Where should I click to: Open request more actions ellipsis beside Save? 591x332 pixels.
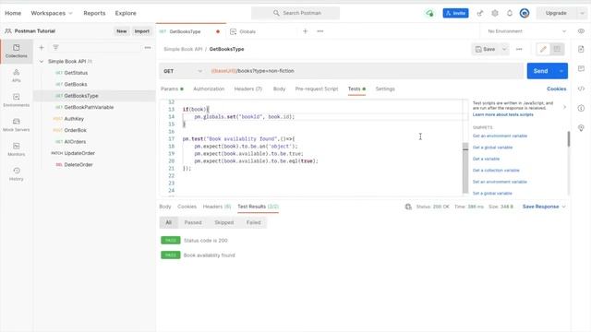tap(519, 49)
